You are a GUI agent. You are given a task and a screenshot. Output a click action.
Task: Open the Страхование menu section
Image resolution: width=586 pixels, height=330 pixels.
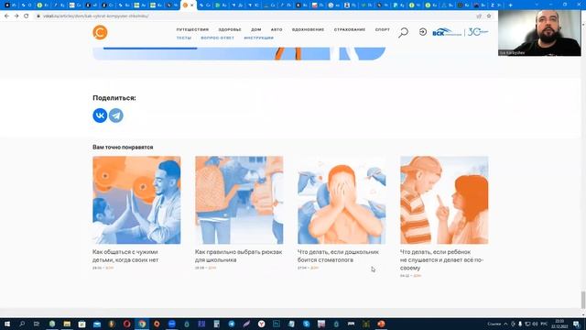[350, 29]
